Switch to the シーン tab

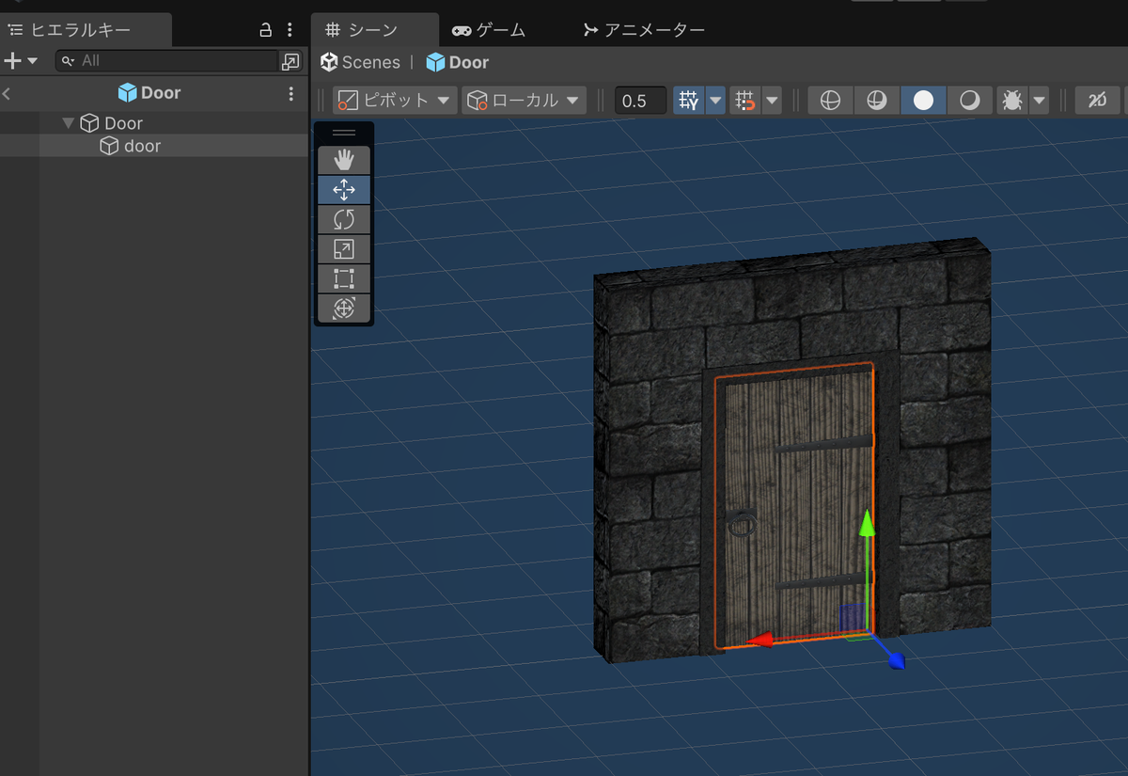pyautogui.click(x=374, y=30)
